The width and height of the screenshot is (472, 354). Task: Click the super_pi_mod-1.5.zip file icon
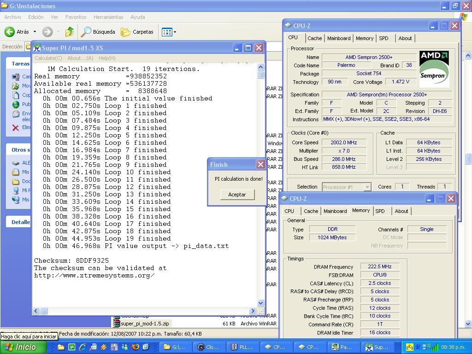117,324
